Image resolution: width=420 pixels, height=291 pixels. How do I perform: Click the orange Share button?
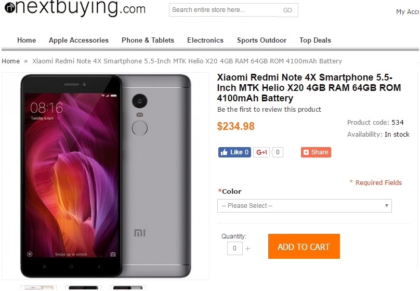pyautogui.click(x=316, y=152)
